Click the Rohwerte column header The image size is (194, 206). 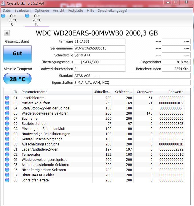coord(170,92)
